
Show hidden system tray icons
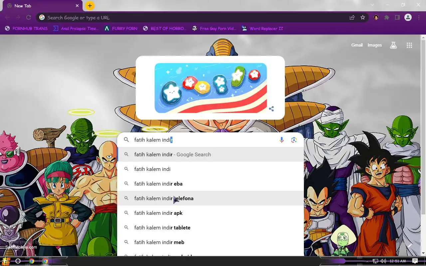(x=367, y=261)
